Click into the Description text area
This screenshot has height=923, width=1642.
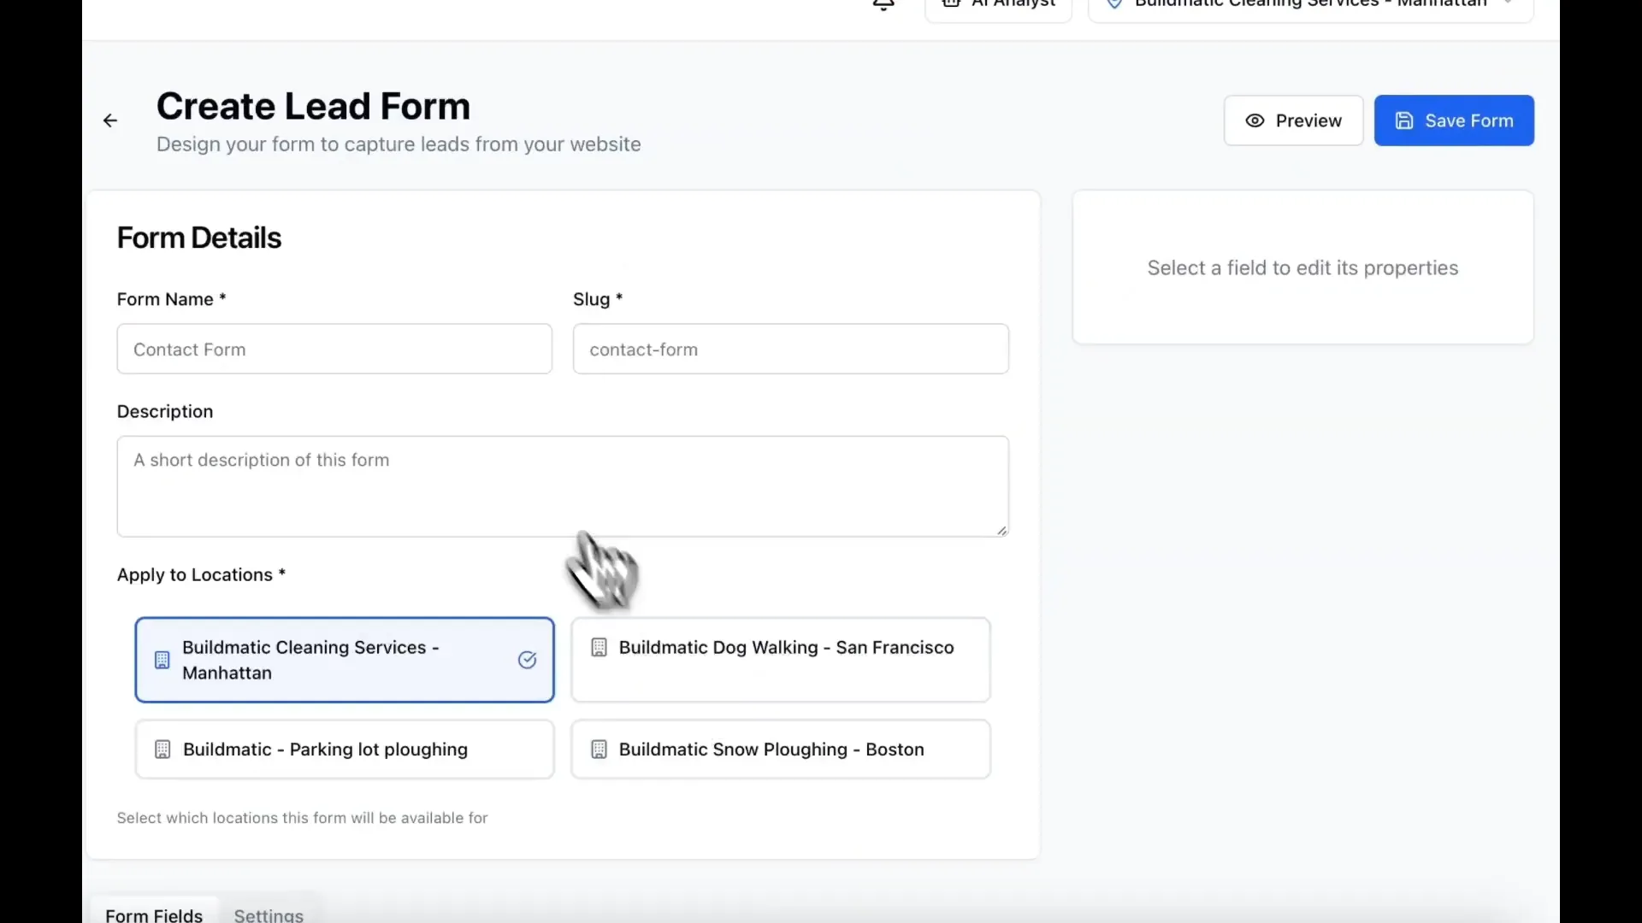click(563, 486)
